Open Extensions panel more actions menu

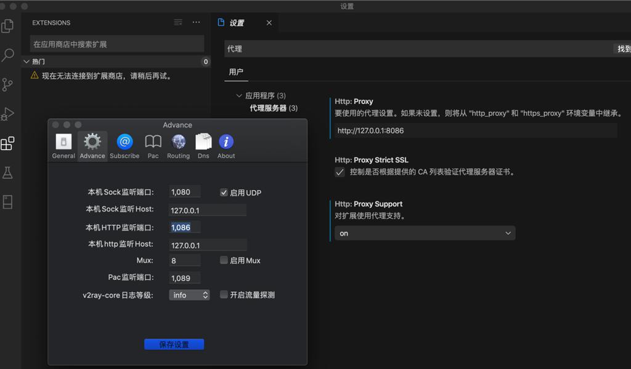(196, 23)
